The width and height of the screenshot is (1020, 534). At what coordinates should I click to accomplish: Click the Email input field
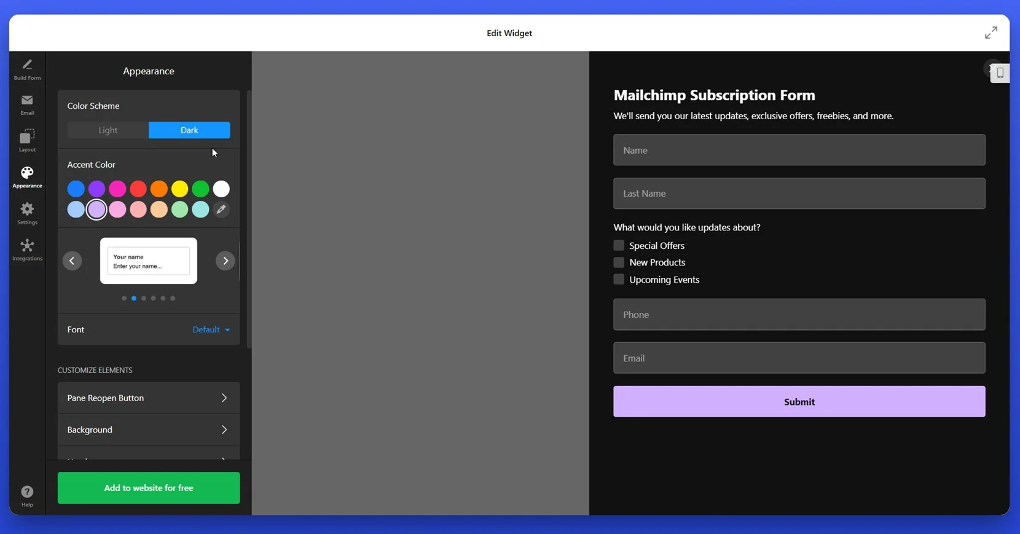799,358
